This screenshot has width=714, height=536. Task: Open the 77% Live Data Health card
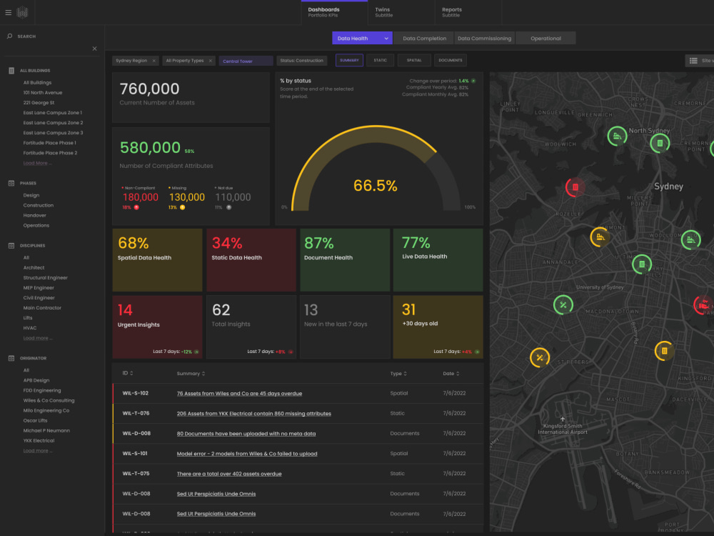click(438, 260)
